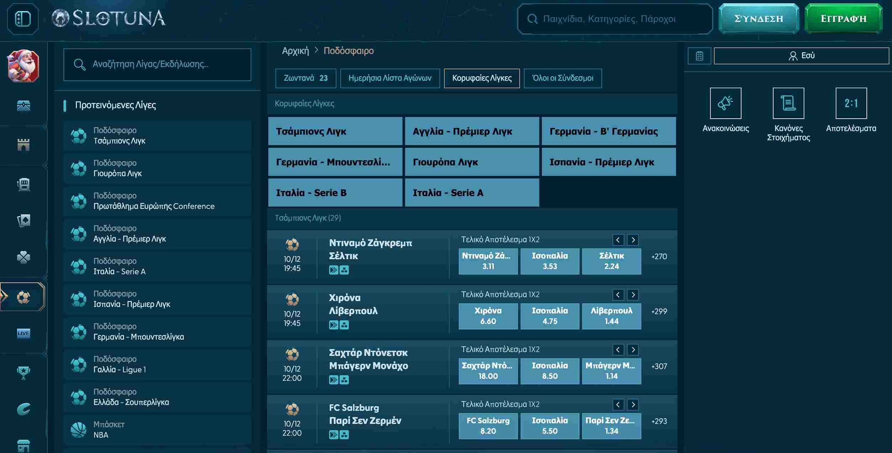Open the playing cards icon in sidebar
The image size is (892, 453).
coord(23,221)
